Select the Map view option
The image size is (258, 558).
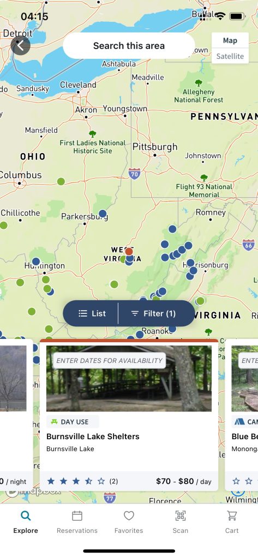[x=230, y=40]
